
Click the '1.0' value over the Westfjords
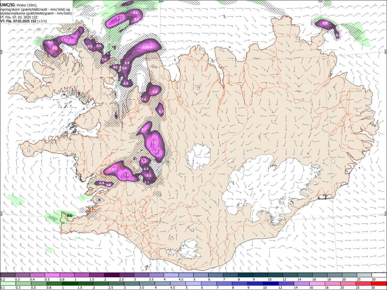pyautogui.click(x=69, y=40)
